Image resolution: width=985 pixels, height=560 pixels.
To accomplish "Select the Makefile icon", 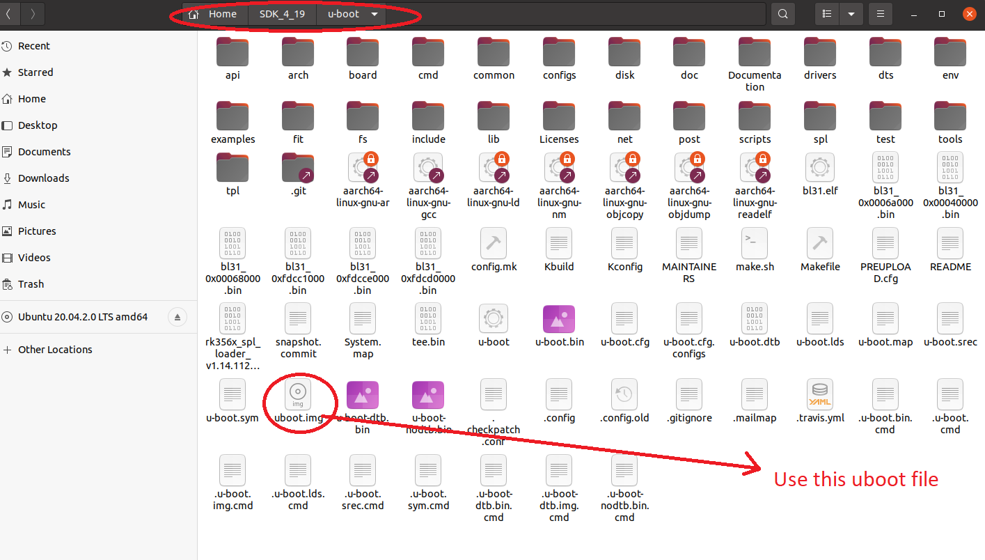I will click(x=820, y=244).
